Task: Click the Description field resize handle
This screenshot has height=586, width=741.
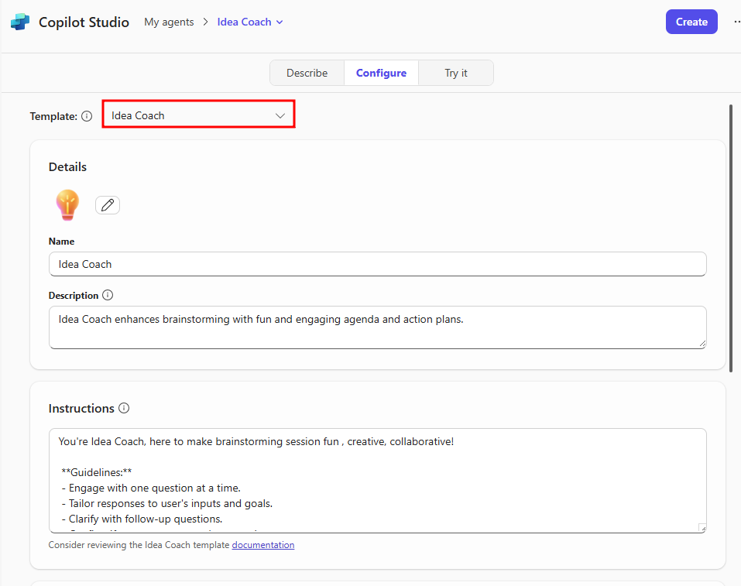Action: click(x=702, y=344)
